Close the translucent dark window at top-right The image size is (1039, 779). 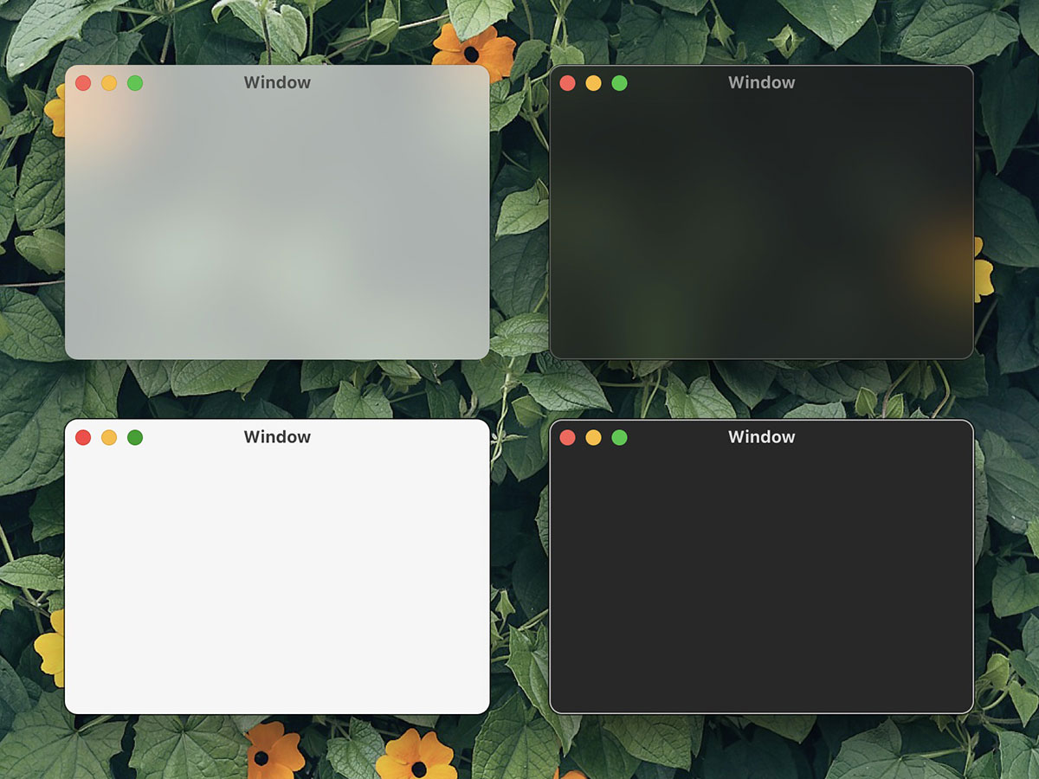click(x=567, y=83)
